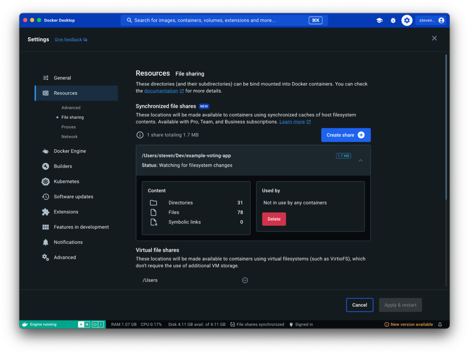Select Kubernetes in the sidebar
This screenshot has height=354, width=469.
pos(66,181)
